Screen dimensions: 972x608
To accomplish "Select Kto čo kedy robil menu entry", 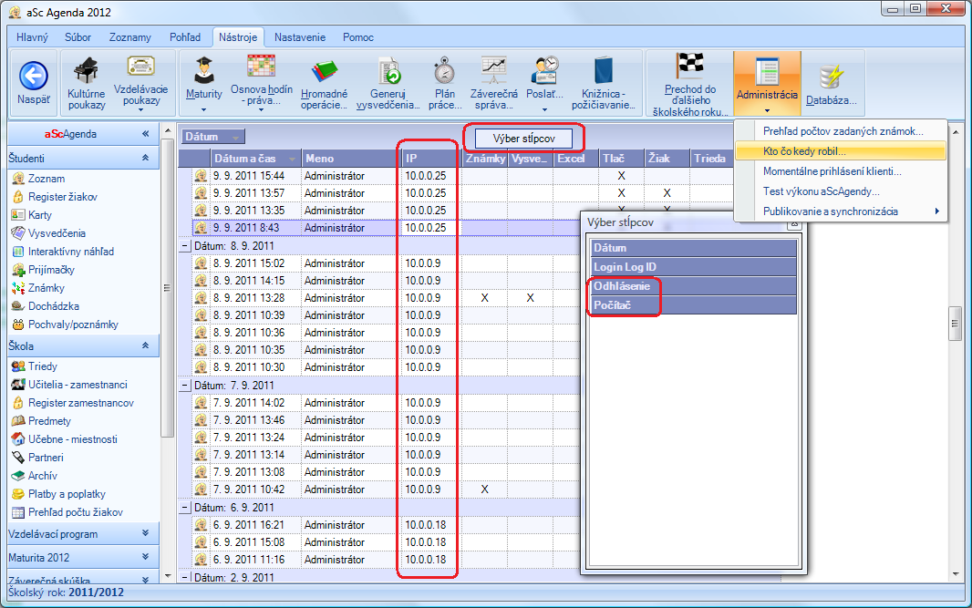I will [x=841, y=151].
